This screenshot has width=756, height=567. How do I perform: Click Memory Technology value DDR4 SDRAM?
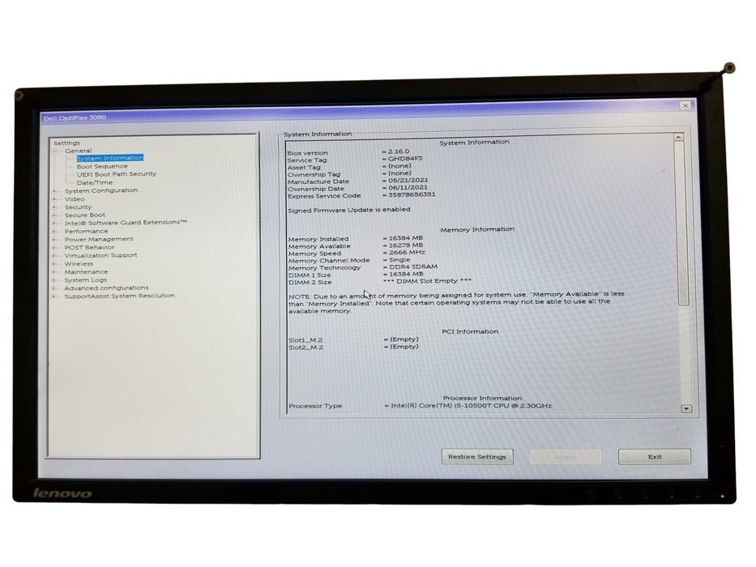coord(414,266)
